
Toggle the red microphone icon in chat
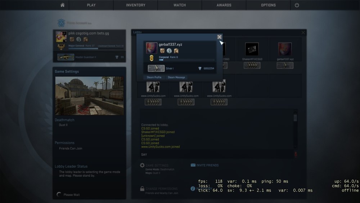tap(296, 154)
